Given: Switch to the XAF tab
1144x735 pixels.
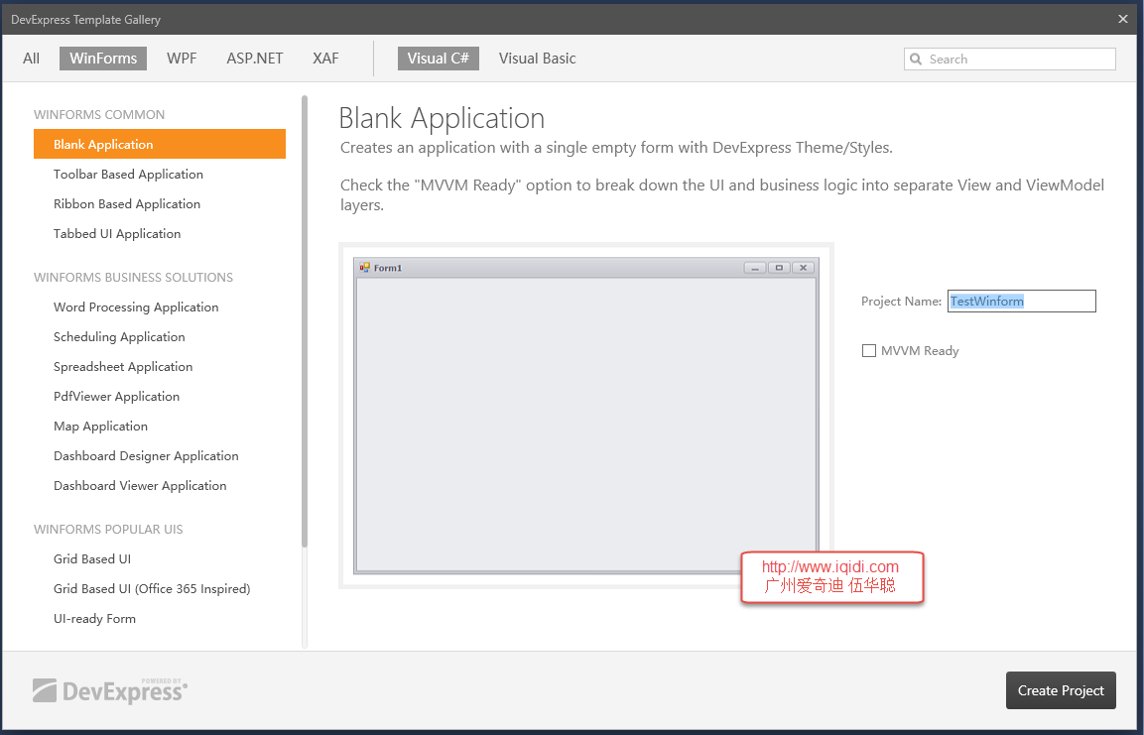Looking at the screenshot, I should point(325,59).
